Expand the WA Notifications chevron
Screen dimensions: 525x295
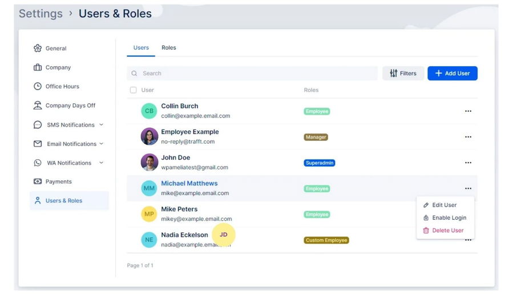pyautogui.click(x=102, y=163)
